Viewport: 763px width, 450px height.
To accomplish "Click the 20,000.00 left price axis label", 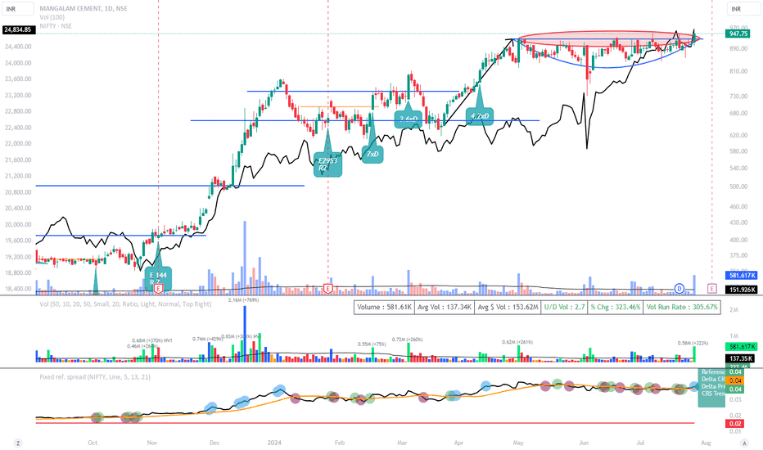I will [x=19, y=225].
